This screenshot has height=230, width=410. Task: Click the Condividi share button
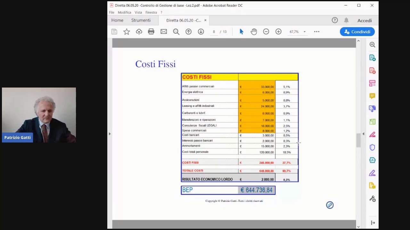357,32
